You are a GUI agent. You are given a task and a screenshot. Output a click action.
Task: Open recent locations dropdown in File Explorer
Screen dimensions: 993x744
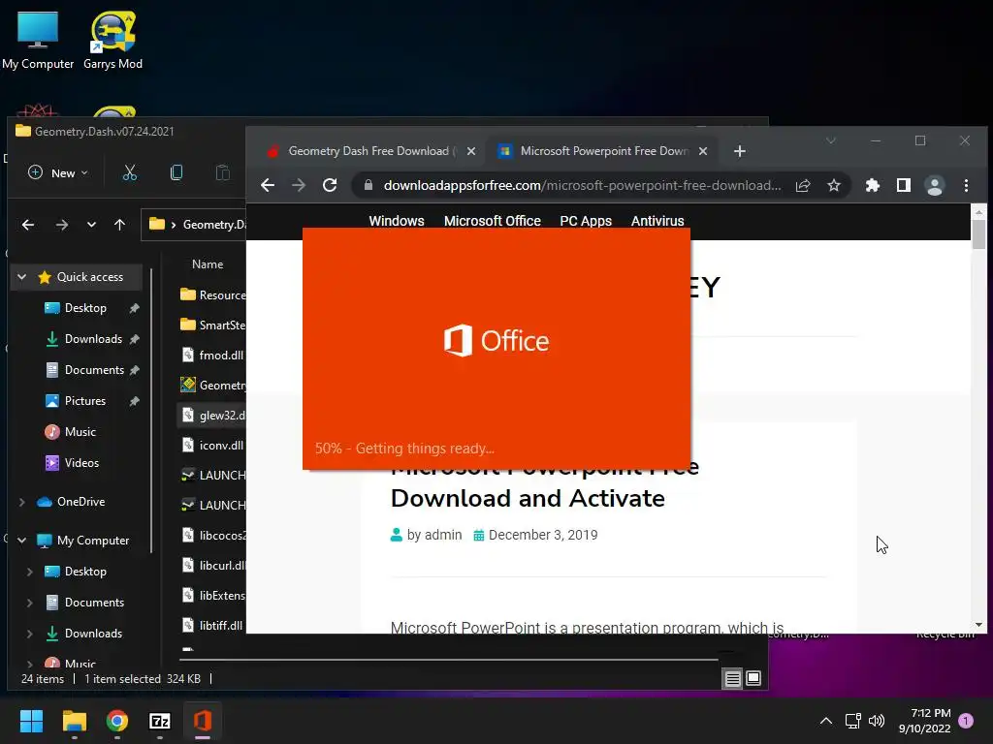pyautogui.click(x=91, y=225)
